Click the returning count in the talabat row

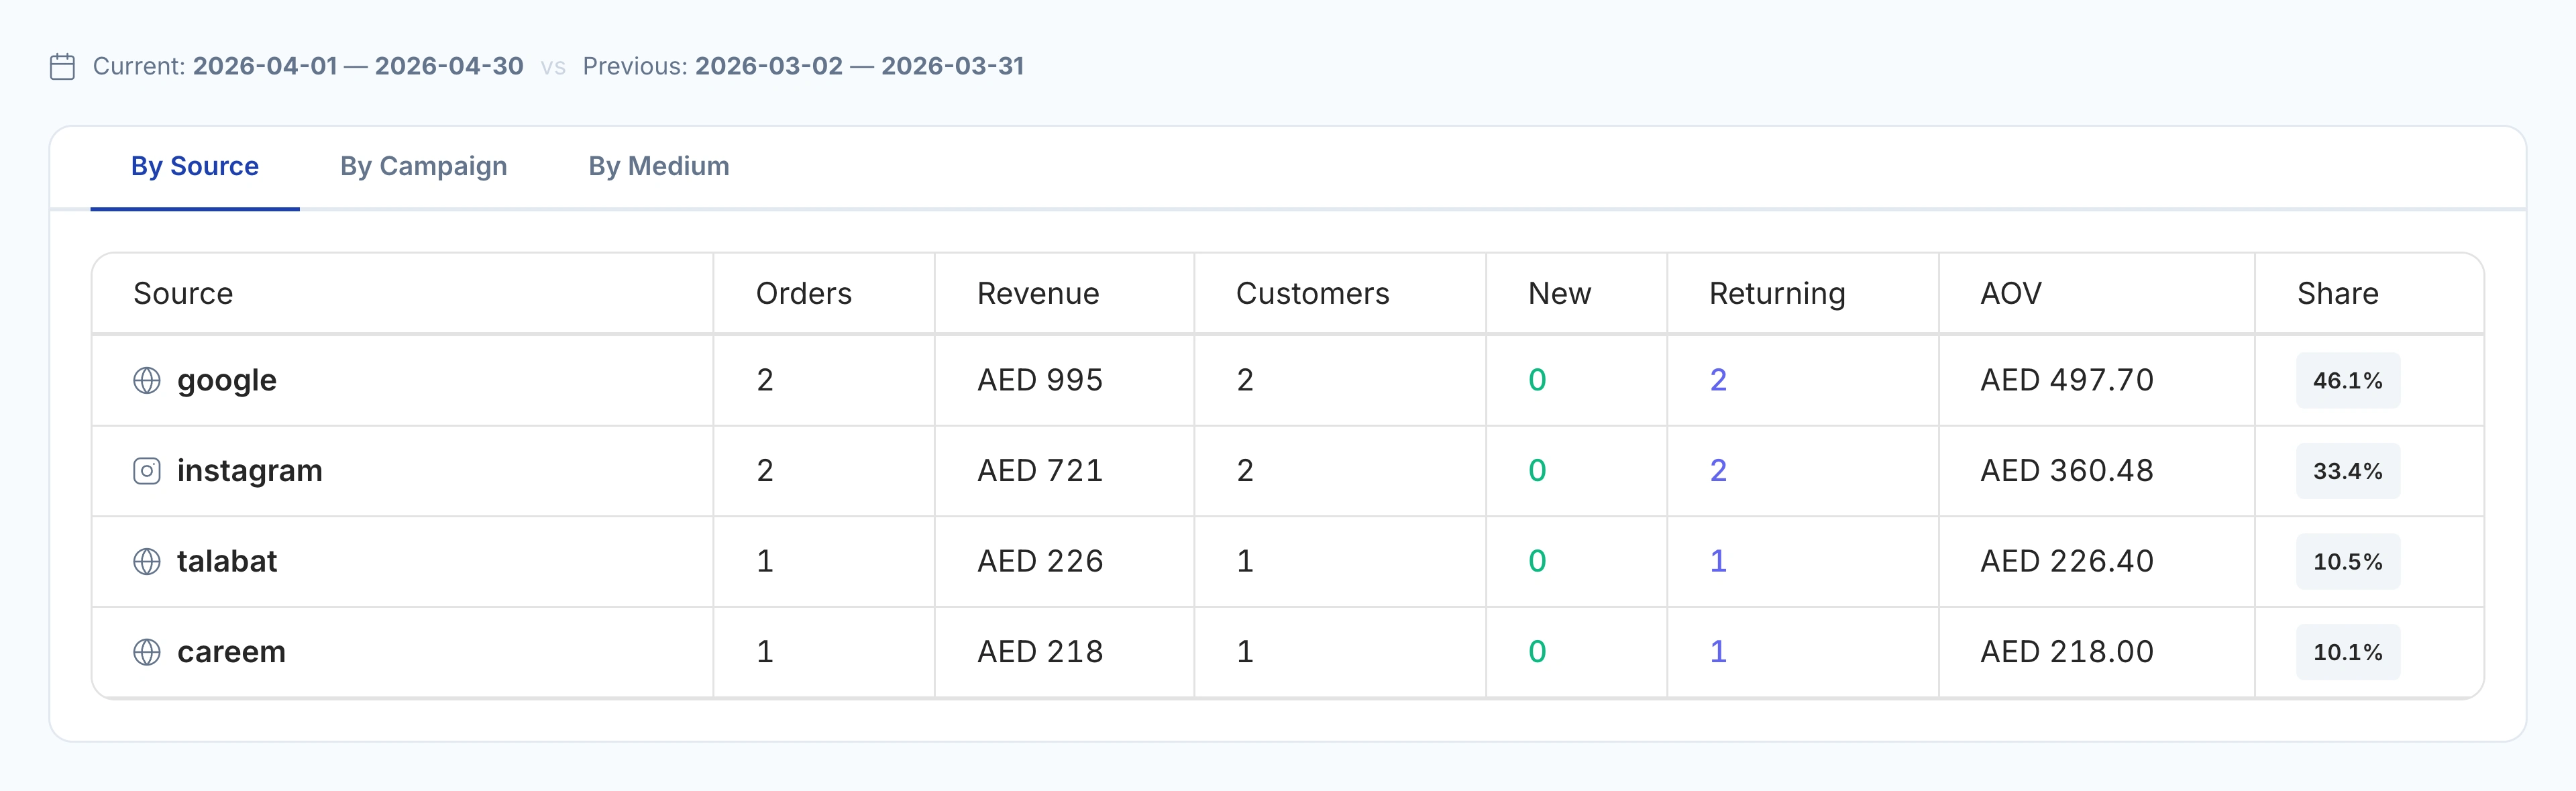[1718, 561]
